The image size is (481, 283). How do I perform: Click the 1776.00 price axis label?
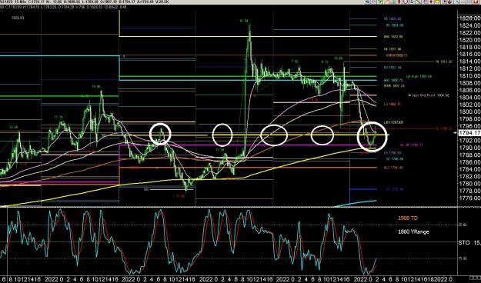[x=469, y=198]
